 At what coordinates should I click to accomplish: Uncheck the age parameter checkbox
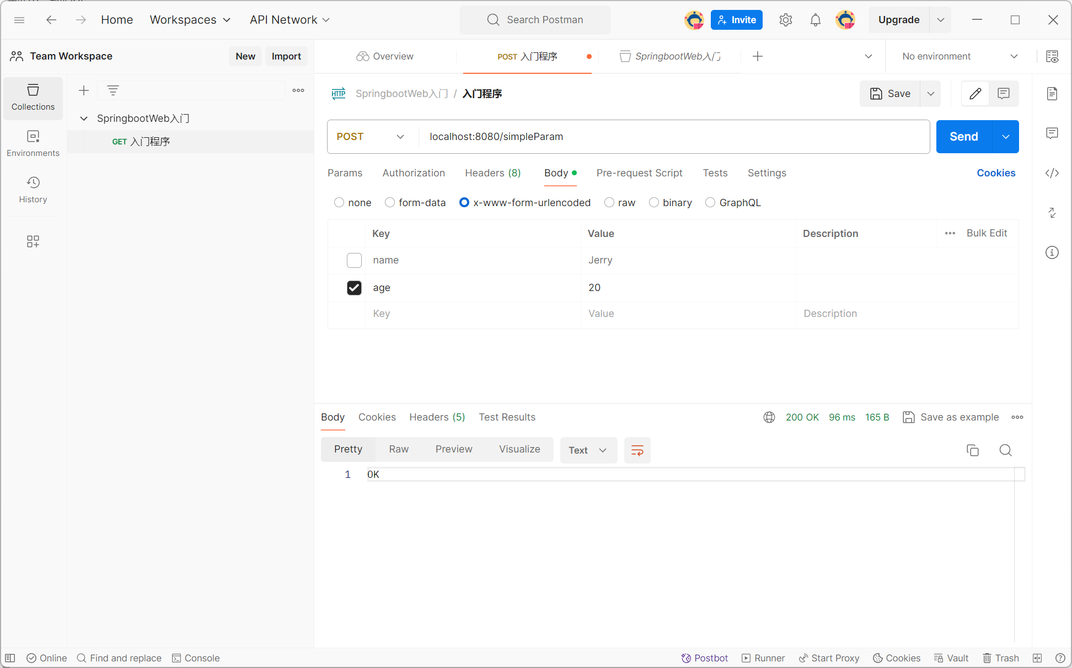[x=354, y=288]
